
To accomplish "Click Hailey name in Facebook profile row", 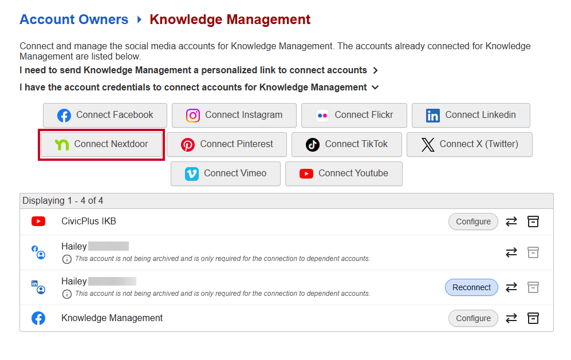I will pos(74,247).
